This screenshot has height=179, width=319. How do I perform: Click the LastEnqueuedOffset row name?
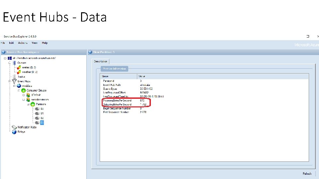point(114,92)
